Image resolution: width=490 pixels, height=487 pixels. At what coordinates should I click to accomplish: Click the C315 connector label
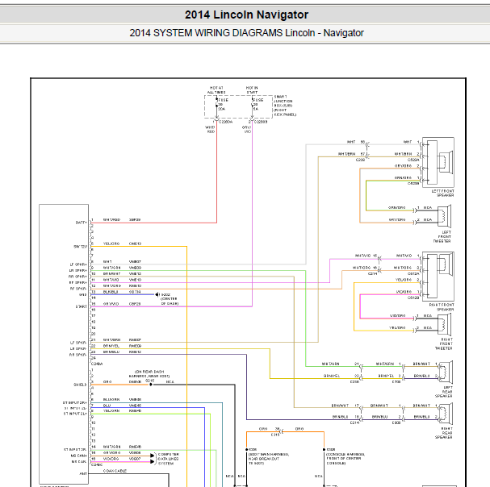(x=275, y=435)
